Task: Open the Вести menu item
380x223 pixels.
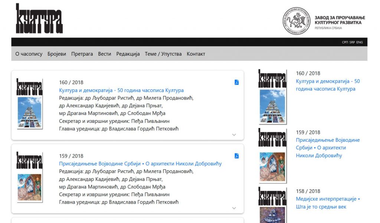Action: 104,54
